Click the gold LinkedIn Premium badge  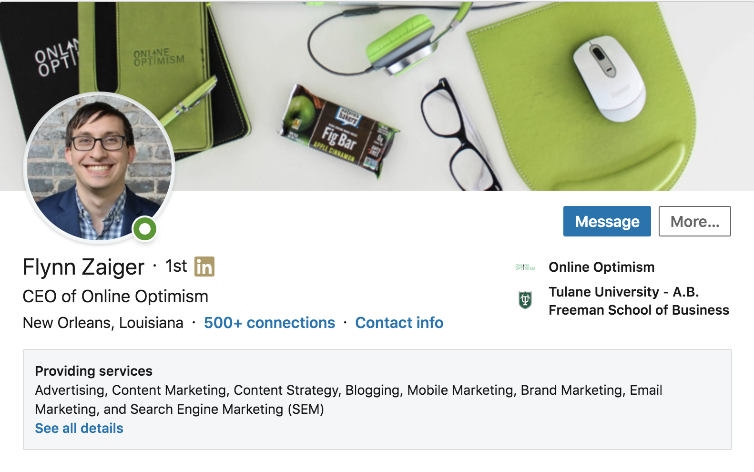(x=204, y=267)
